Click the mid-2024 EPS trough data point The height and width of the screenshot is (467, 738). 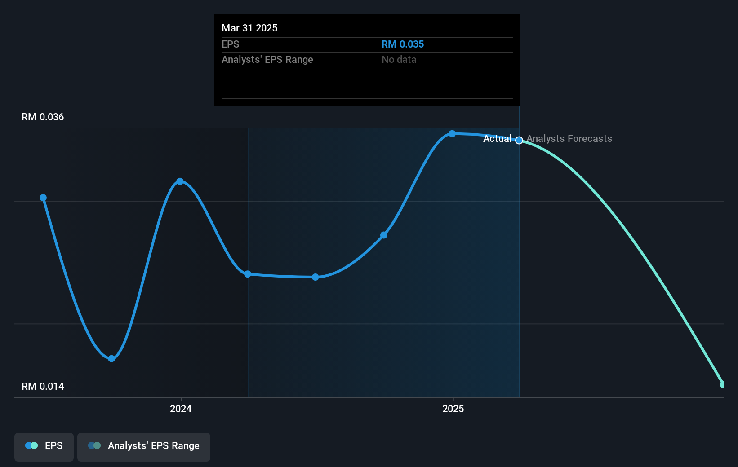(316, 277)
